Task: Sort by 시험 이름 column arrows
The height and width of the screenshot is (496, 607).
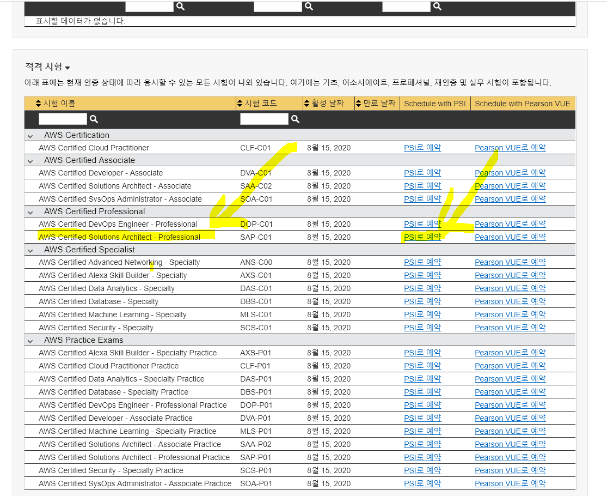Action: point(38,103)
